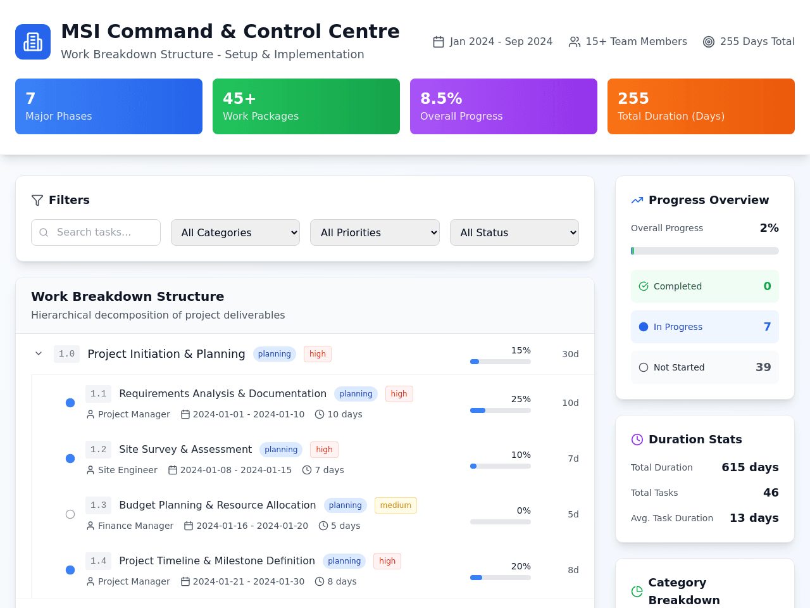Screen dimensions: 810x608
Task: Click the Completed status summary row
Action: 705,286
